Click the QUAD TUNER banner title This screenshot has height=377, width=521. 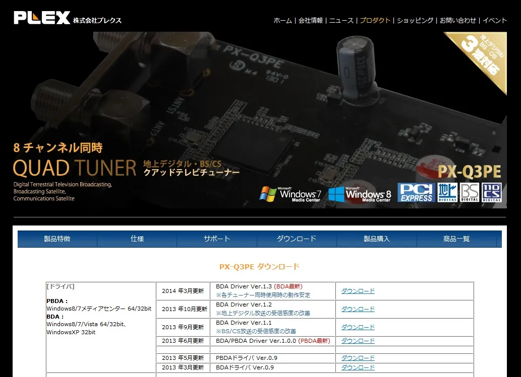(x=75, y=168)
